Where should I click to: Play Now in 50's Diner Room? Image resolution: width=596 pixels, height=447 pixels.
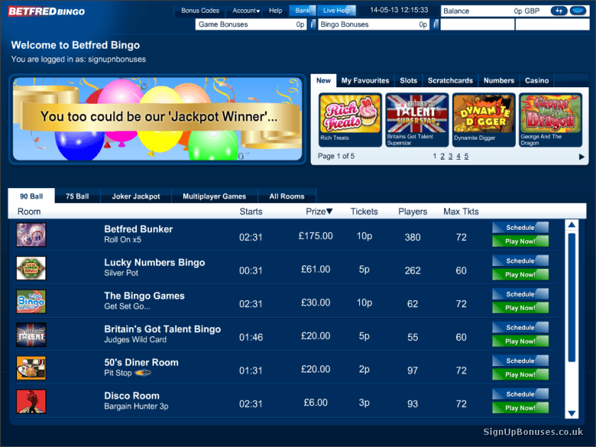[x=520, y=375]
